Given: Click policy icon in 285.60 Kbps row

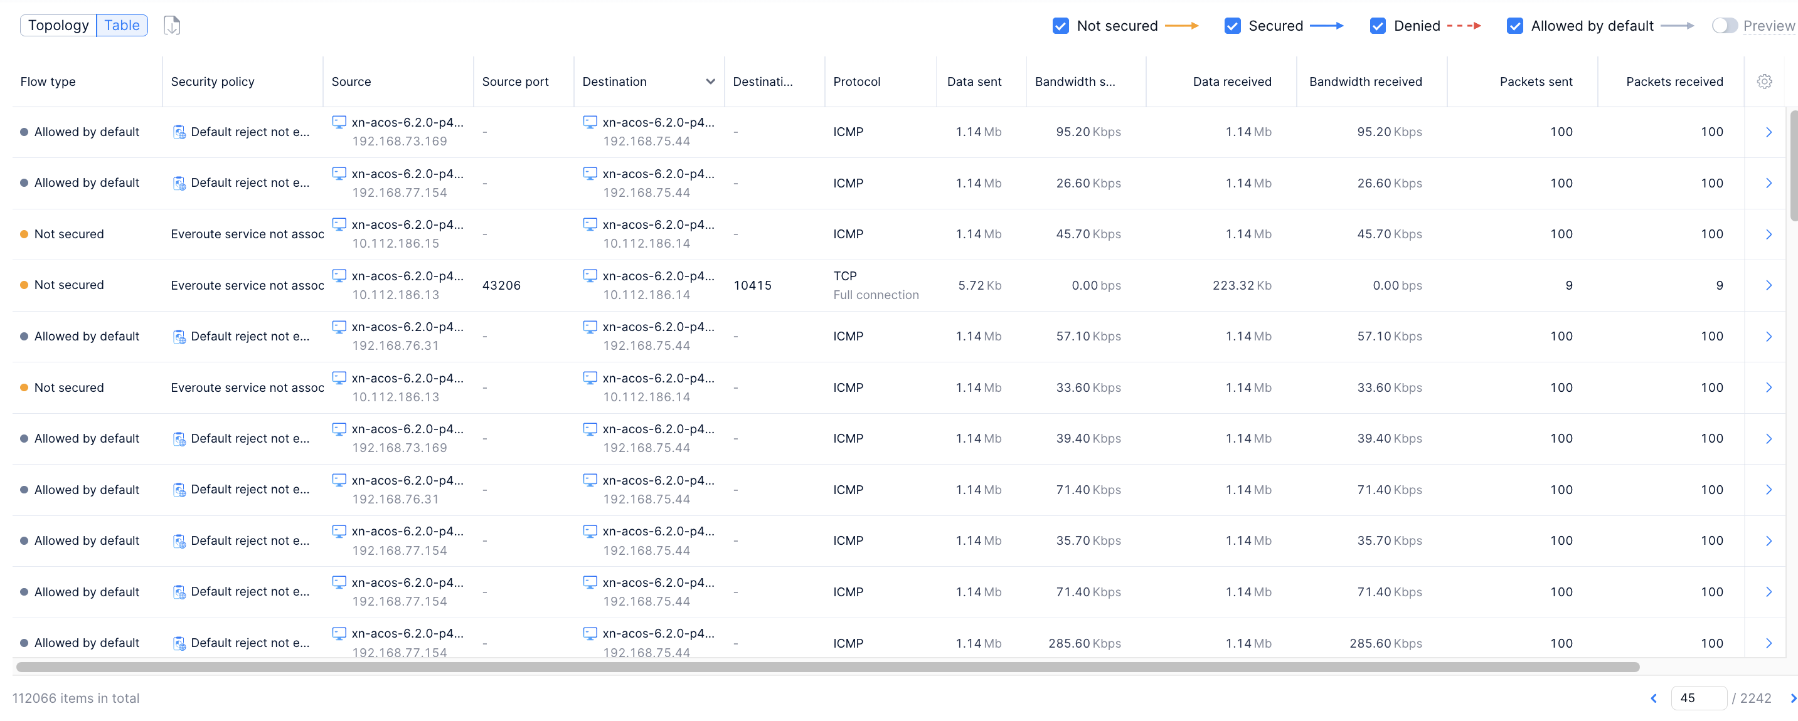Looking at the screenshot, I should (x=179, y=643).
